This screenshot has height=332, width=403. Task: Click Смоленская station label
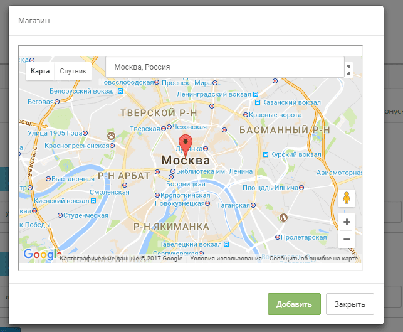coord(110,192)
